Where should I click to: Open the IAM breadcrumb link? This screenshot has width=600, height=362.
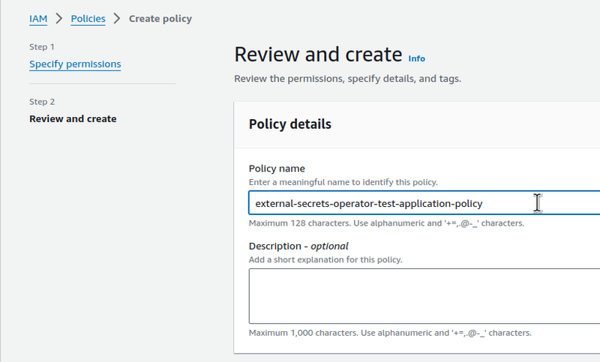38,19
